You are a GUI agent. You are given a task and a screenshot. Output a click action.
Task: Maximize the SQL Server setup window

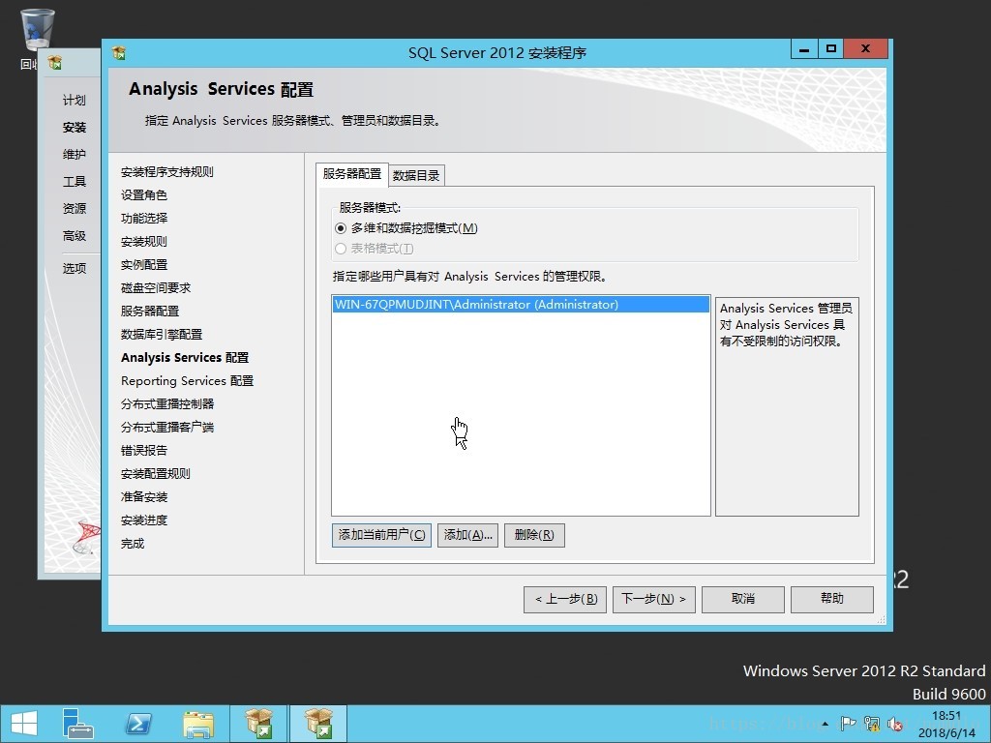(x=830, y=49)
